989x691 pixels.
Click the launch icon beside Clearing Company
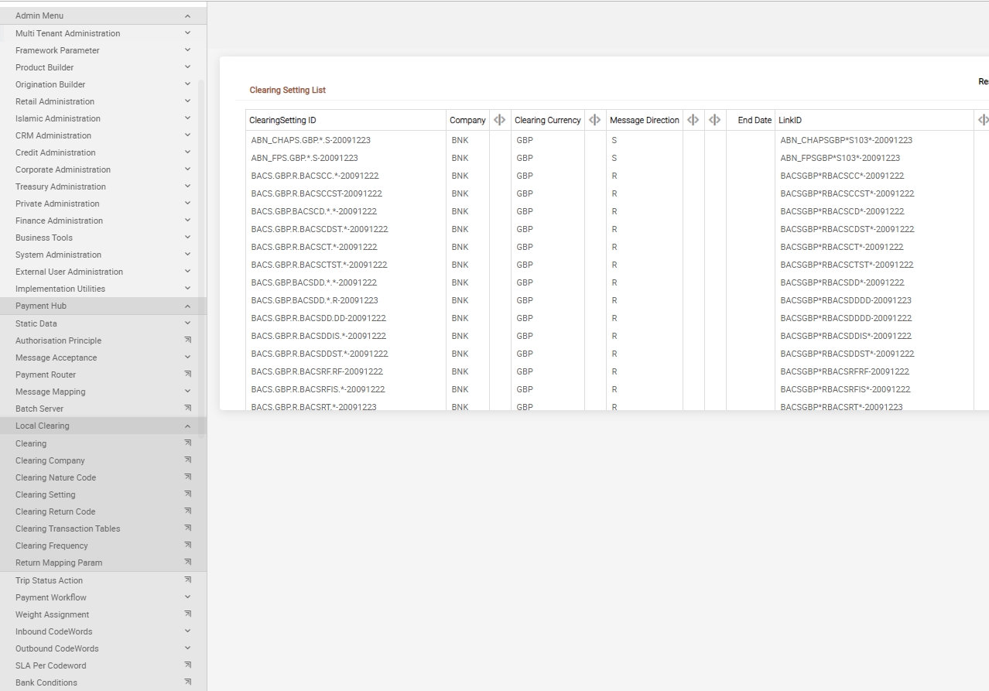coord(187,460)
